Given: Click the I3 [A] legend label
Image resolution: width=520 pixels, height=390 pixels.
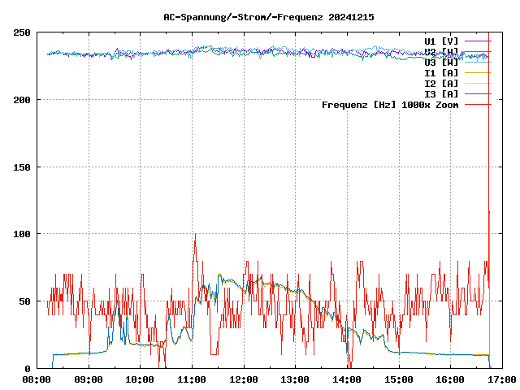Looking at the screenshot, I should (441, 93).
